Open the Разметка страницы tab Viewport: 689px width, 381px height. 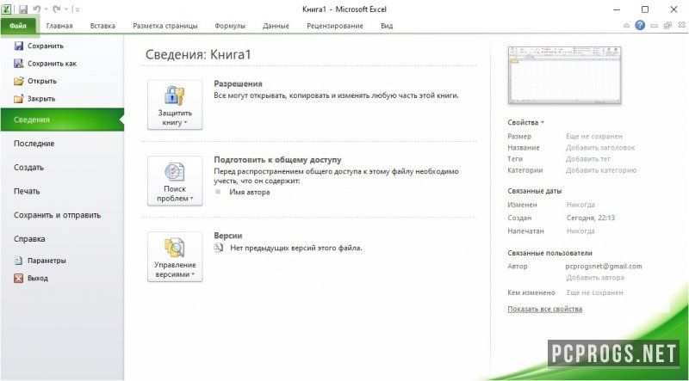[165, 26]
